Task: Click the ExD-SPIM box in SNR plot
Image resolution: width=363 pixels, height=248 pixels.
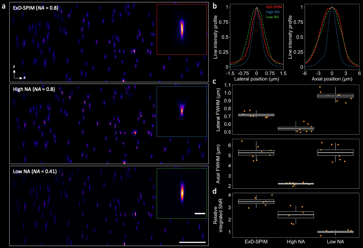Action: (x=256, y=202)
